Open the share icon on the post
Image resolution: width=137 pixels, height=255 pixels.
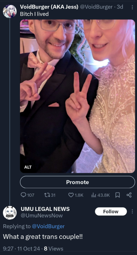pos(129,195)
